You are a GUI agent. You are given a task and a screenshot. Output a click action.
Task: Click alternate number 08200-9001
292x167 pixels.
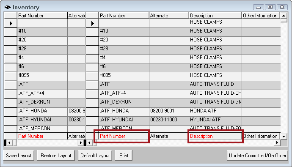click(x=169, y=112)
